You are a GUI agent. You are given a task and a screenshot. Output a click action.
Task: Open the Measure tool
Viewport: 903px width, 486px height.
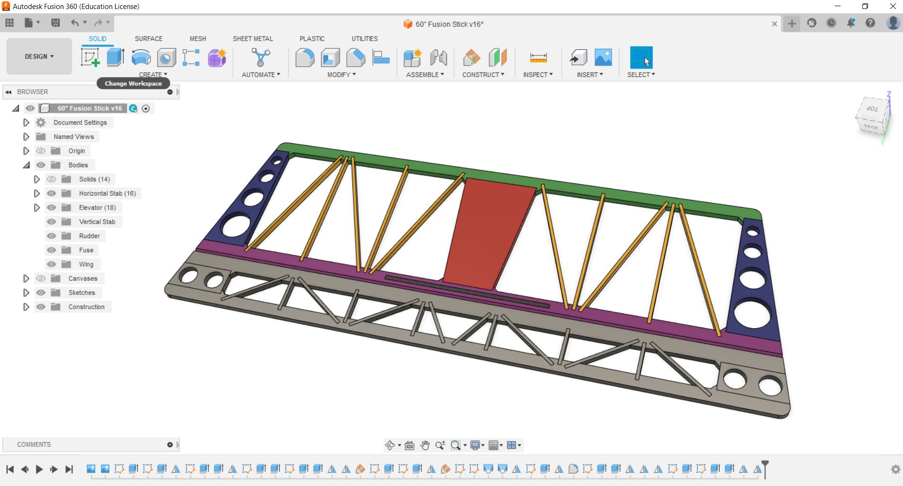(x=538, y=58)
